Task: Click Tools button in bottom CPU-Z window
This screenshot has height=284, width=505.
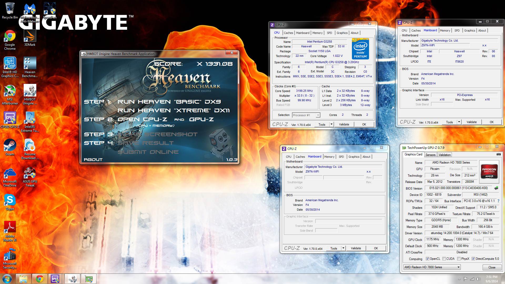Action: [334, 248]
